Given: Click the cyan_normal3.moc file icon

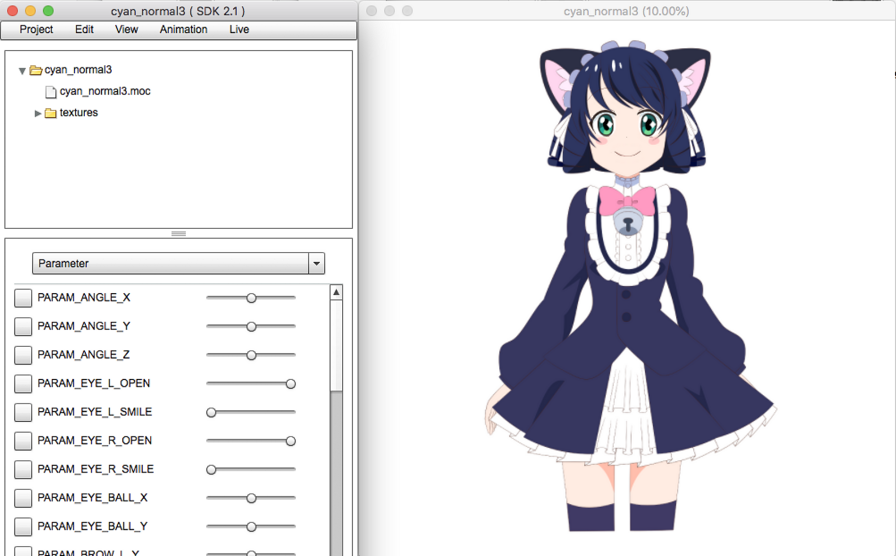Looking at the screenshot, I should pyautogui.click(x=51, y=92).
